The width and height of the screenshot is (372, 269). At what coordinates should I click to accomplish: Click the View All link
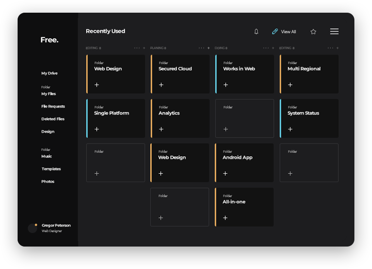pyautogui.click(x=284, y=32)
